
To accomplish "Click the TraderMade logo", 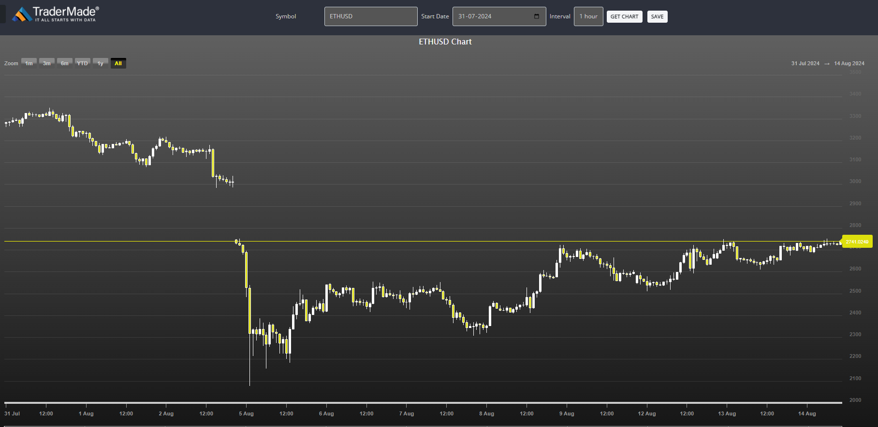I will coord(56,14).
